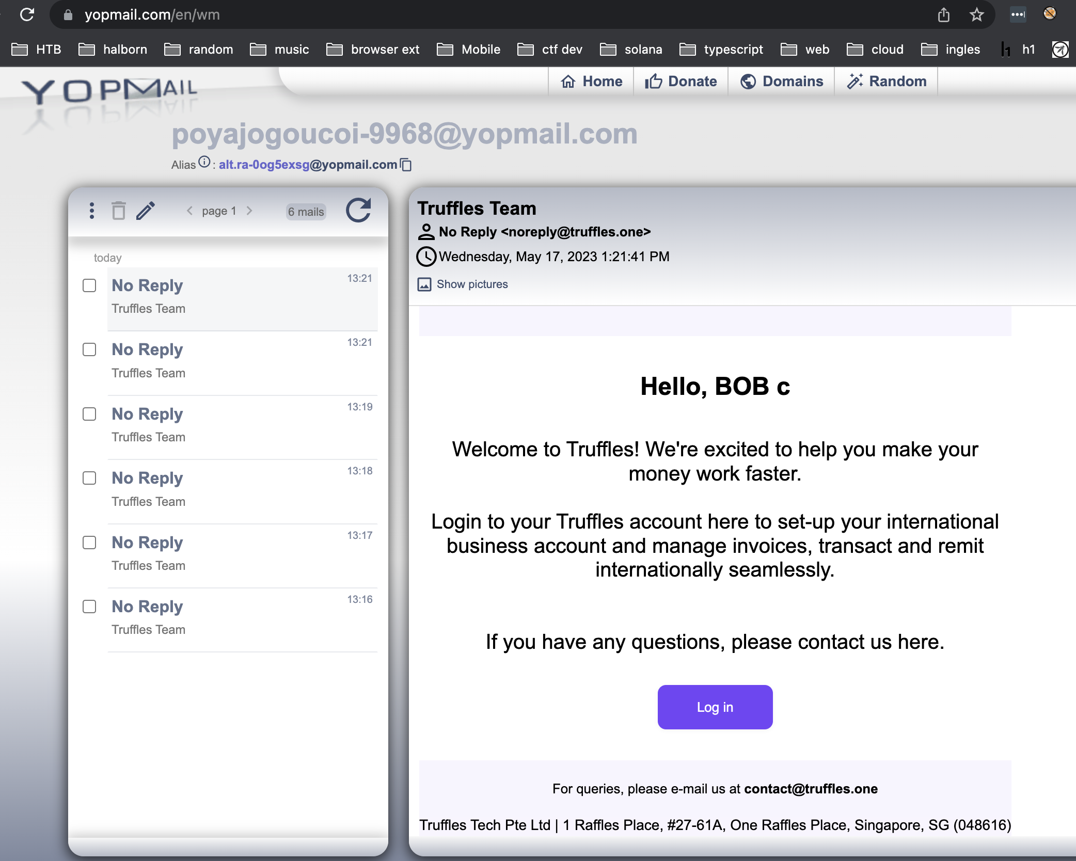
Task: Click the clock icon next to date
Action: click(x=426, y=257)
